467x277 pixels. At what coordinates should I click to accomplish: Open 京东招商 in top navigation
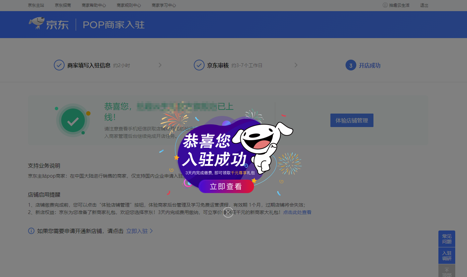(63, 5)
